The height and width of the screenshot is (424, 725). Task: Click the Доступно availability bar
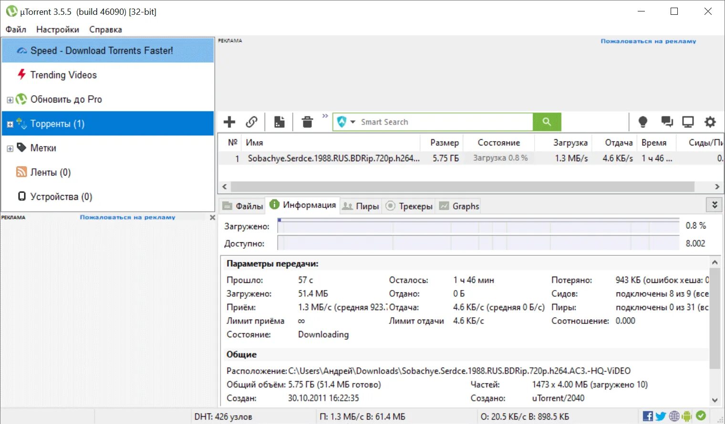coord(478,243)
